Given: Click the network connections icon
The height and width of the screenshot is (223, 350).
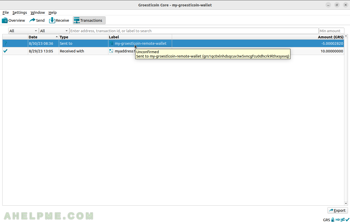Looking at the screenshot, I should point(343,219).
